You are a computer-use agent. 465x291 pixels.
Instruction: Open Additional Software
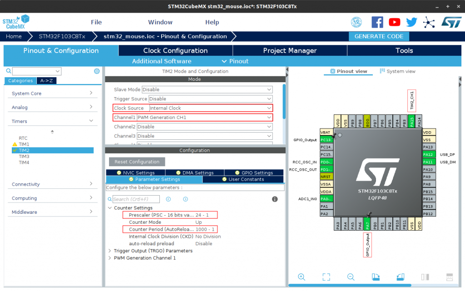tap(162, 61)
